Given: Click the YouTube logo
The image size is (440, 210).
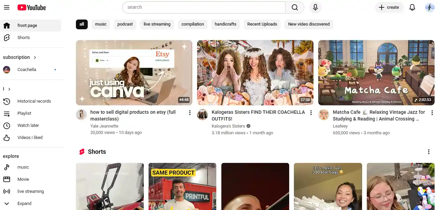Looking at the screenshot, I should coord(31,7).
